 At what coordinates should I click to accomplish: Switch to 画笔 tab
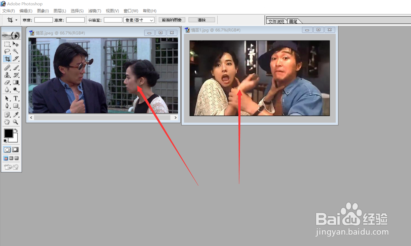pyautogui.click(x=293, y=21)
